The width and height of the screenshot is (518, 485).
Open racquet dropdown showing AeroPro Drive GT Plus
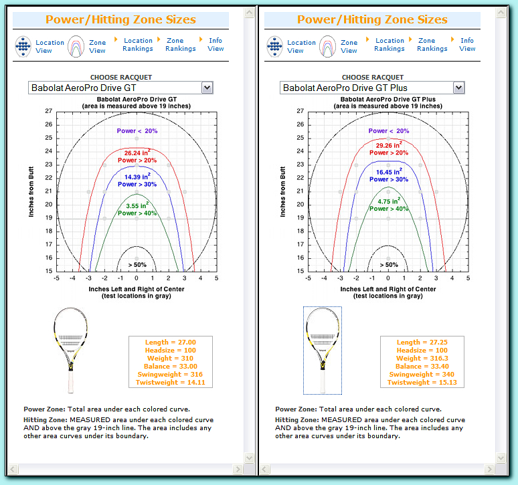pos(372,88)
